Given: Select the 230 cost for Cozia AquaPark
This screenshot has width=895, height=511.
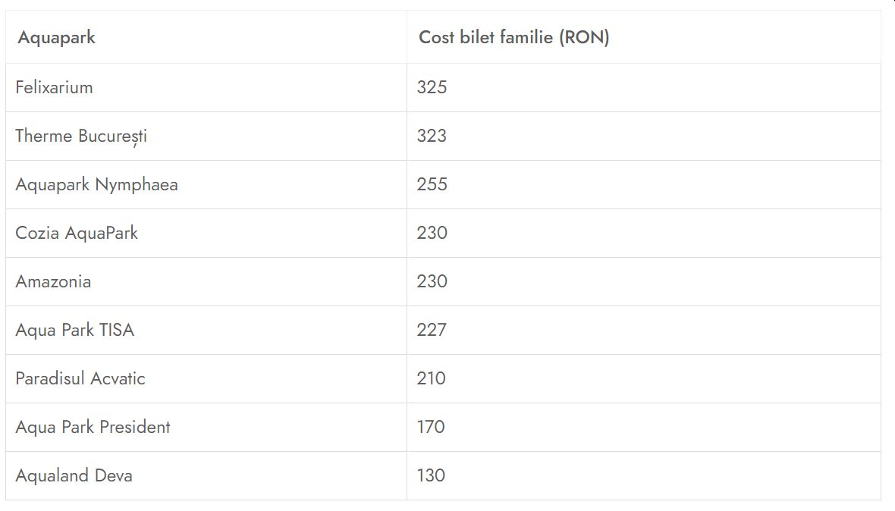Looking at the screenshot, I should [x=432, y=233].
